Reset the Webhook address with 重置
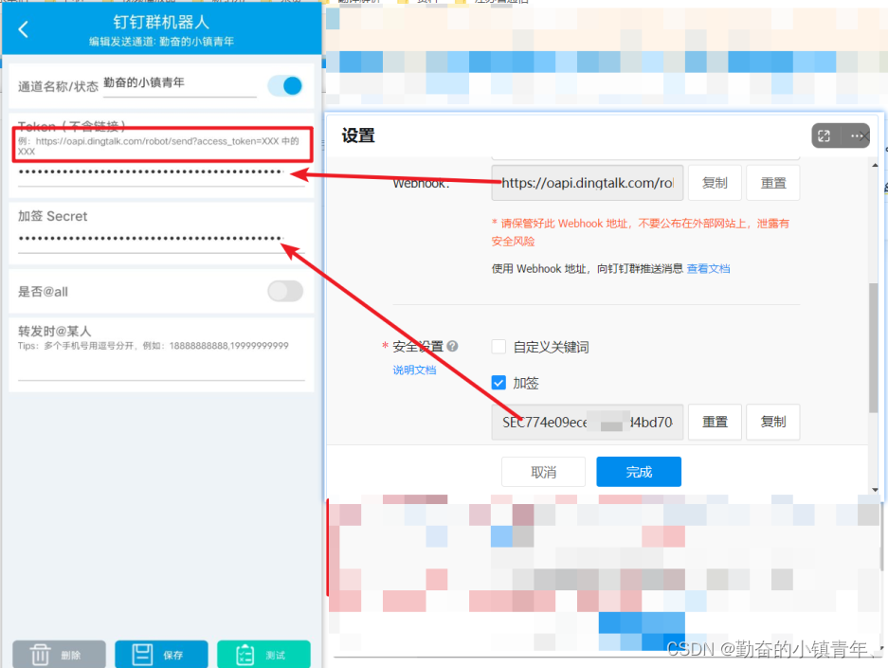This screenshot has width=888, height=668. point(773,183)
